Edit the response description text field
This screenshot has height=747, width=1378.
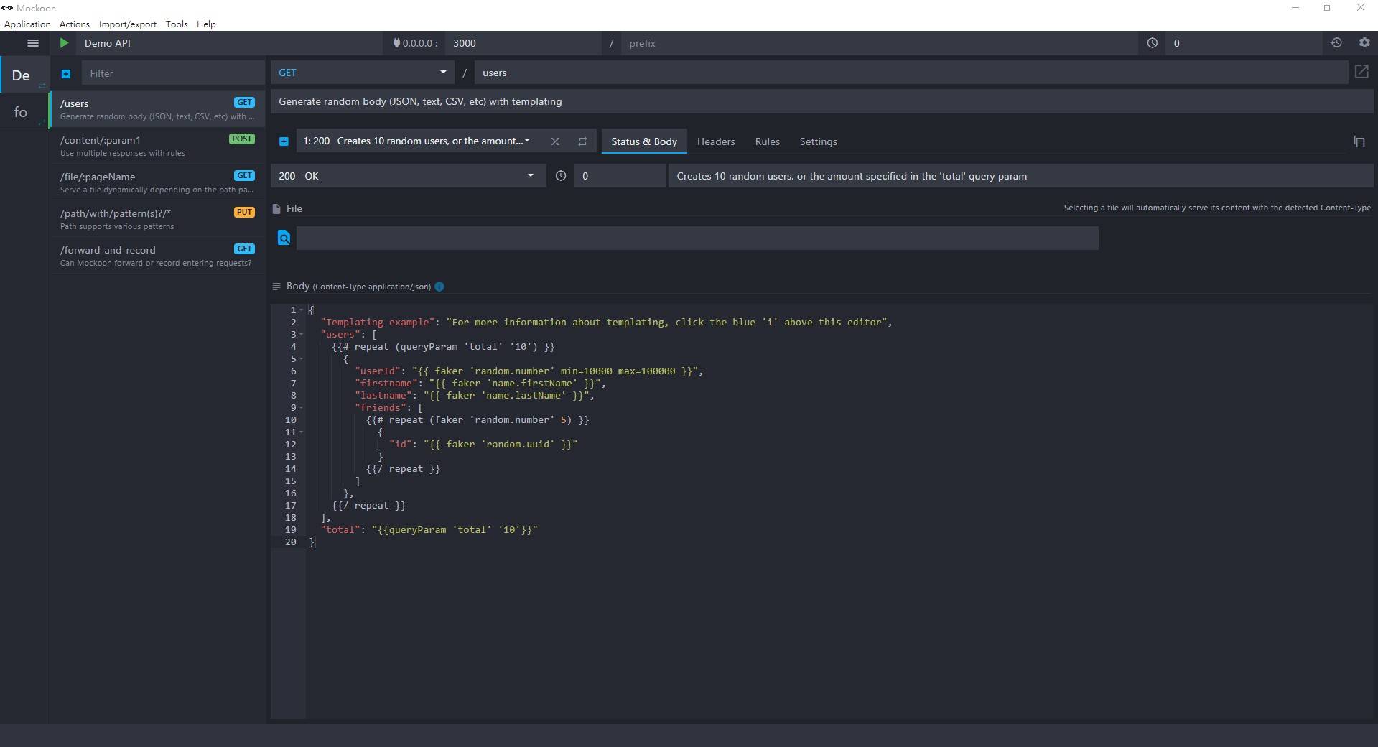click(1020, 176)
